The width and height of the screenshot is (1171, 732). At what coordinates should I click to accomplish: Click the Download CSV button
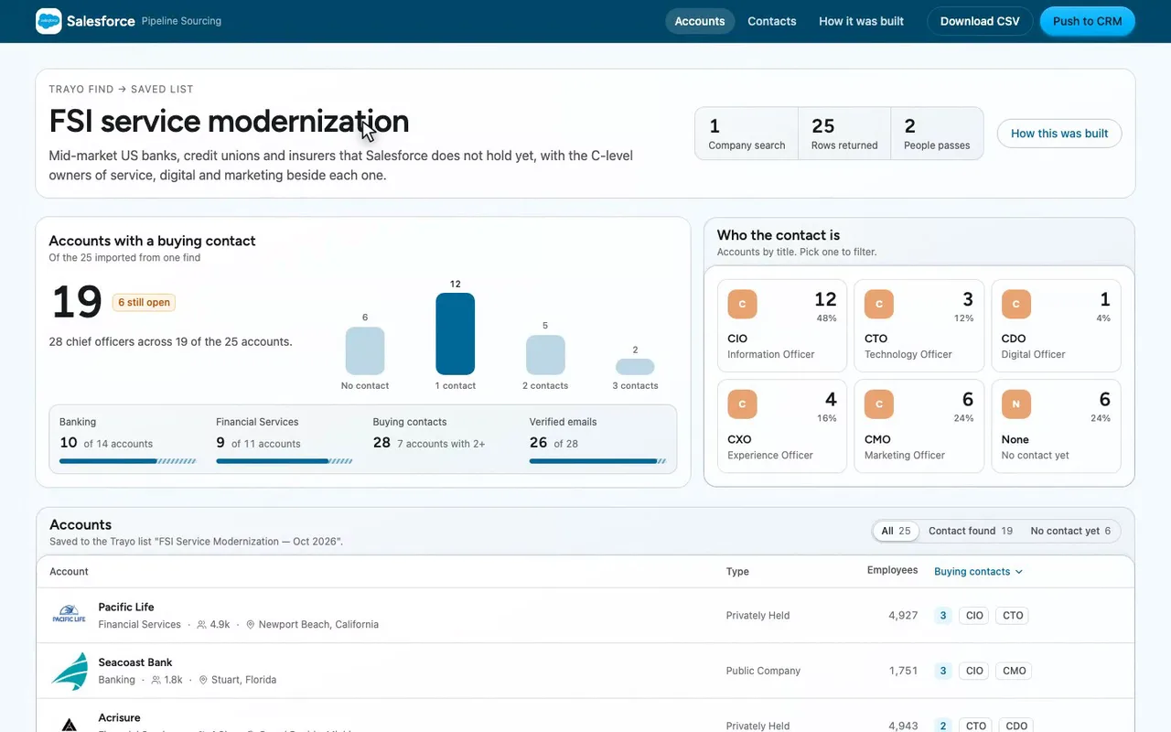tap(980, 21)
